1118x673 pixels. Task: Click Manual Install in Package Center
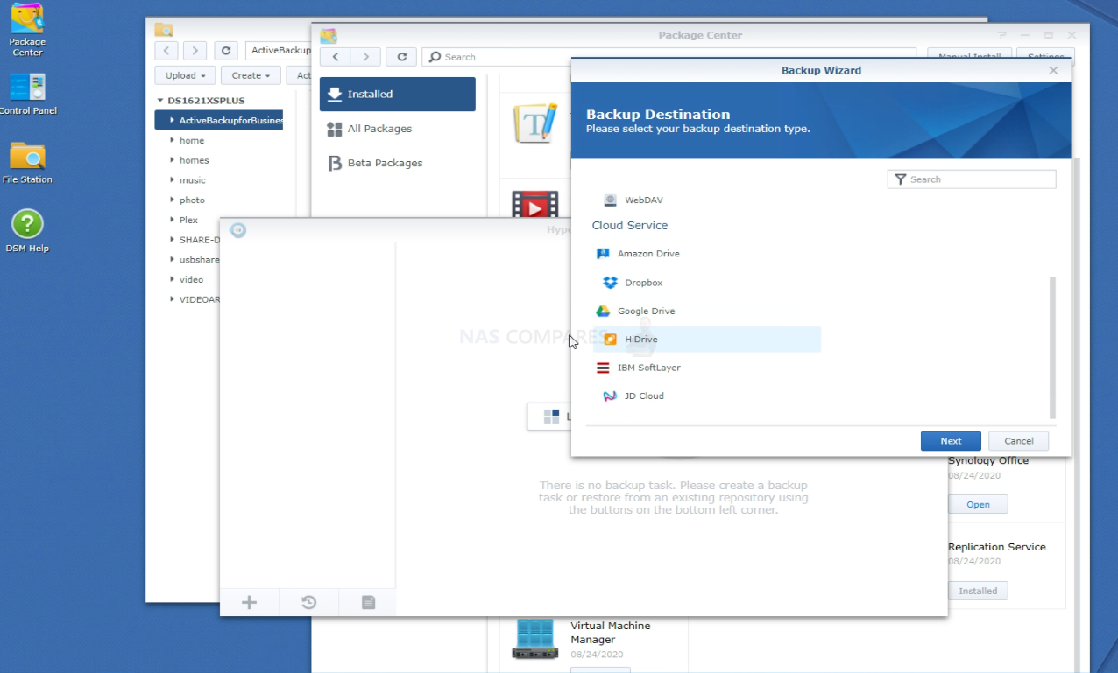[969, 53]
